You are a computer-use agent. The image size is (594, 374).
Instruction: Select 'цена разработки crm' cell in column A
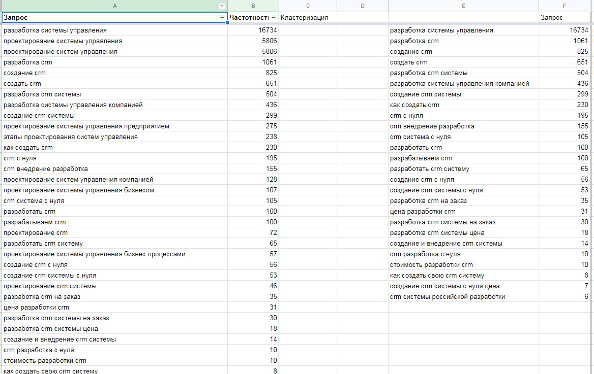pos(115,307)
